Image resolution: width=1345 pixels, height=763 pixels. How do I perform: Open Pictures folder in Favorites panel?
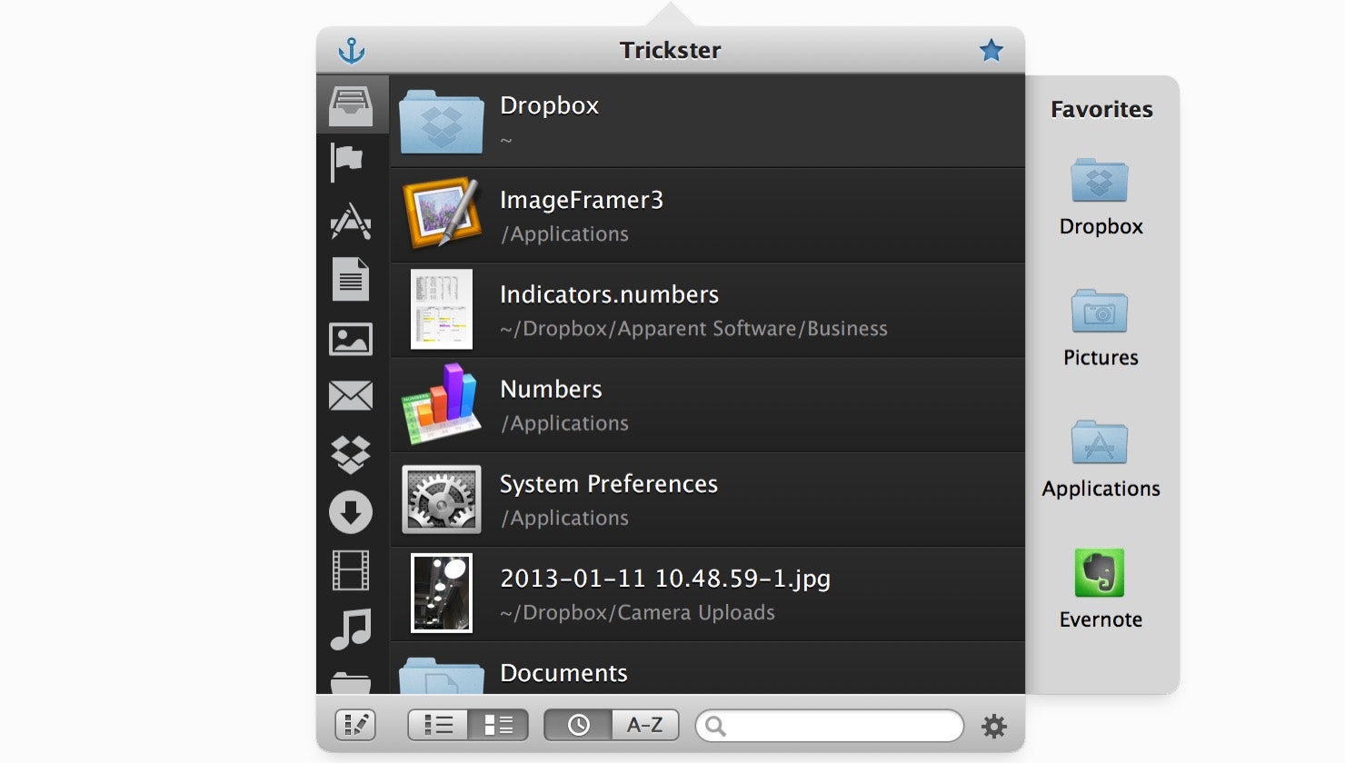coord(1101,328)
